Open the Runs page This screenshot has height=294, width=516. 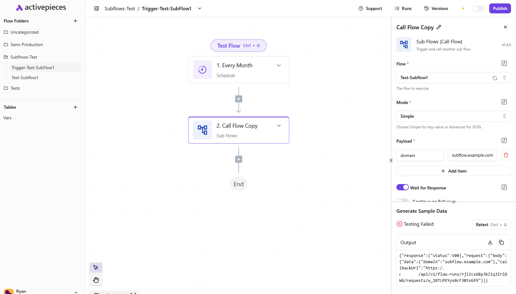click(x=403, y=8)
